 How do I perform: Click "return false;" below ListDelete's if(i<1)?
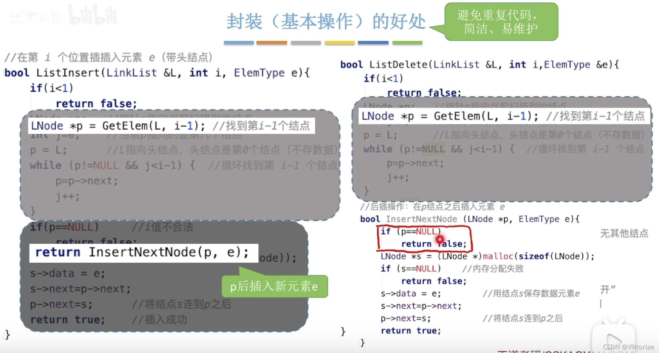(x=424, y=92)
